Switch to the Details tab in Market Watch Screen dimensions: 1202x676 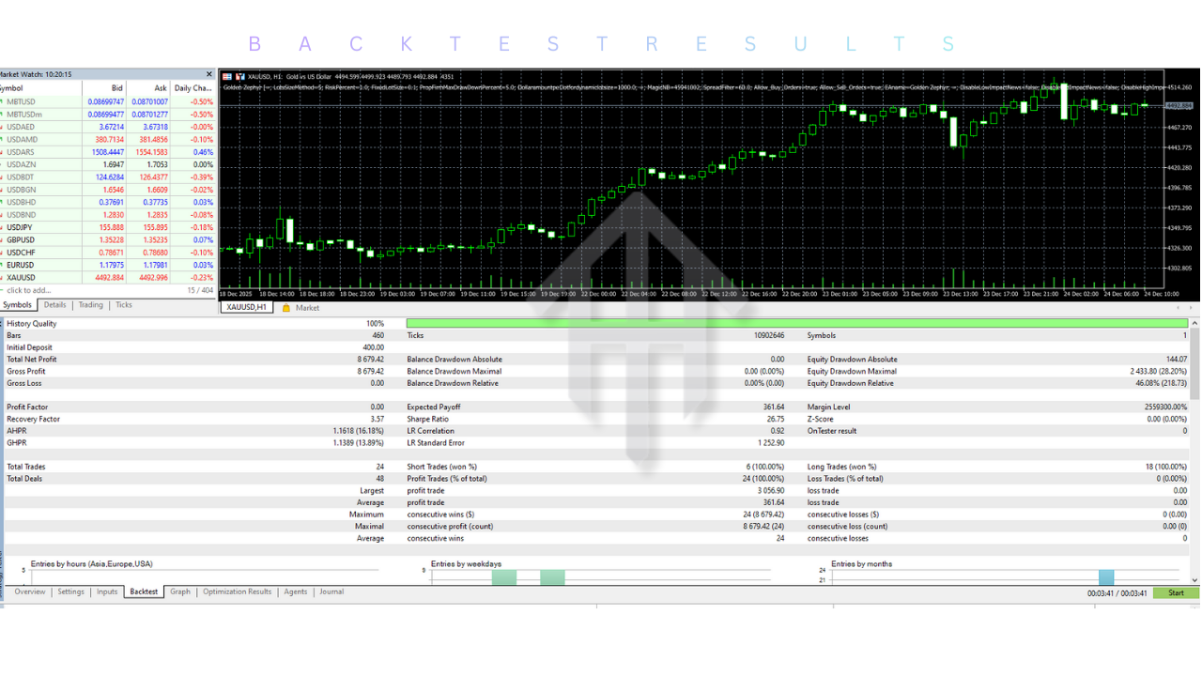click(x=54, y=305)
